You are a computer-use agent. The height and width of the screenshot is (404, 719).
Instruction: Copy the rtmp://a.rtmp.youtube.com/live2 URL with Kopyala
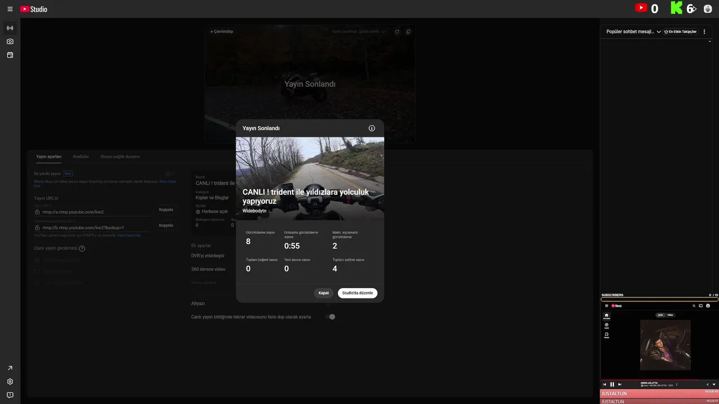[166, 210]
